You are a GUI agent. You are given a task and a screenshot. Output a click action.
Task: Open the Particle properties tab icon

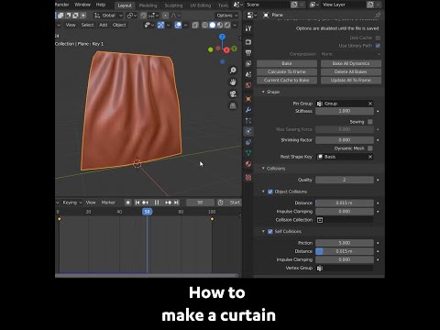point(248,120)
